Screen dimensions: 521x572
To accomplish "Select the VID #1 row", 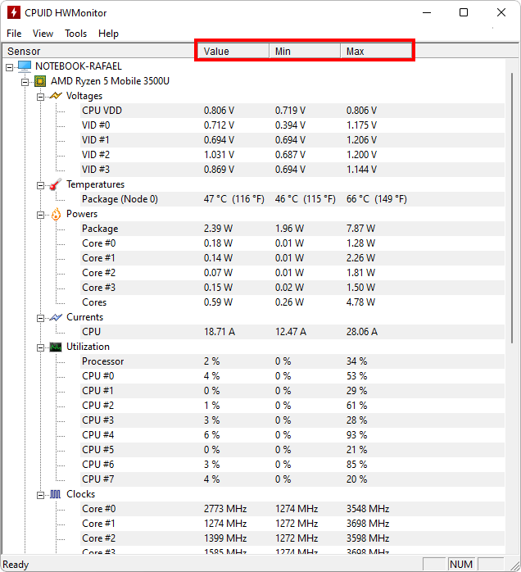I will click(292, 140).
